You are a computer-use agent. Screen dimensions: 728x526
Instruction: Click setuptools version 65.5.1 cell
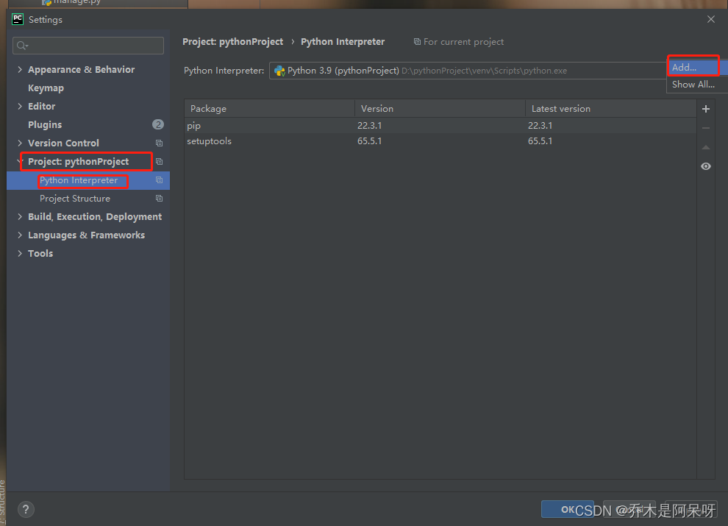[x=370, y=141]
